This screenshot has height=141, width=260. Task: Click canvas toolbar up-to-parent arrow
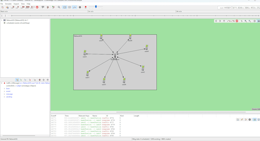(224, 21)
